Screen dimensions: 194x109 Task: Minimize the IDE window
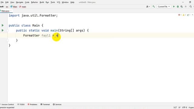click(183, 2)
